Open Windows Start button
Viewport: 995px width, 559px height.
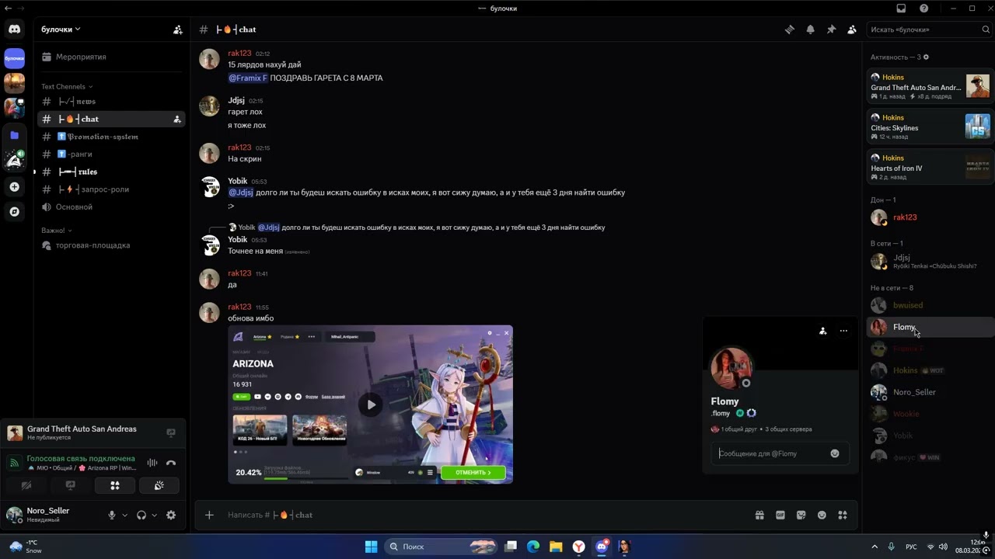(371, 547)
